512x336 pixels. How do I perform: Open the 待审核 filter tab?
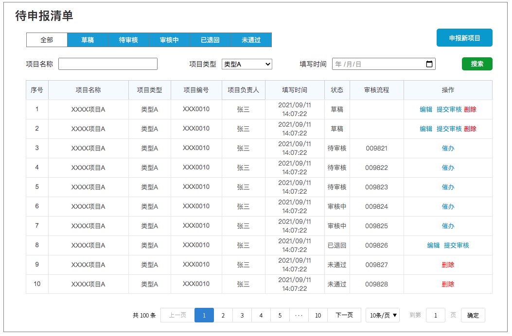click(128, 40)
